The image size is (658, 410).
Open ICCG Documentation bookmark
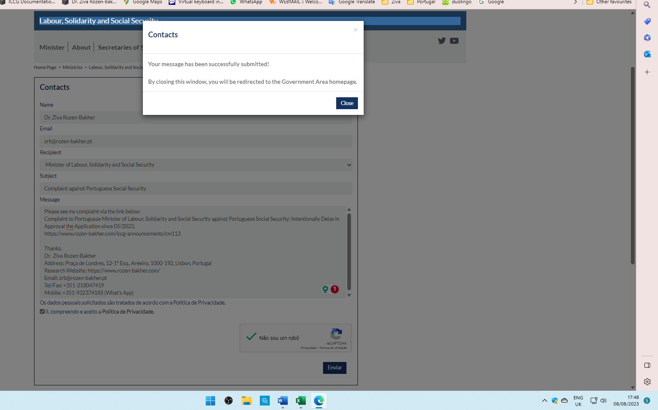[x=28, y=2]
